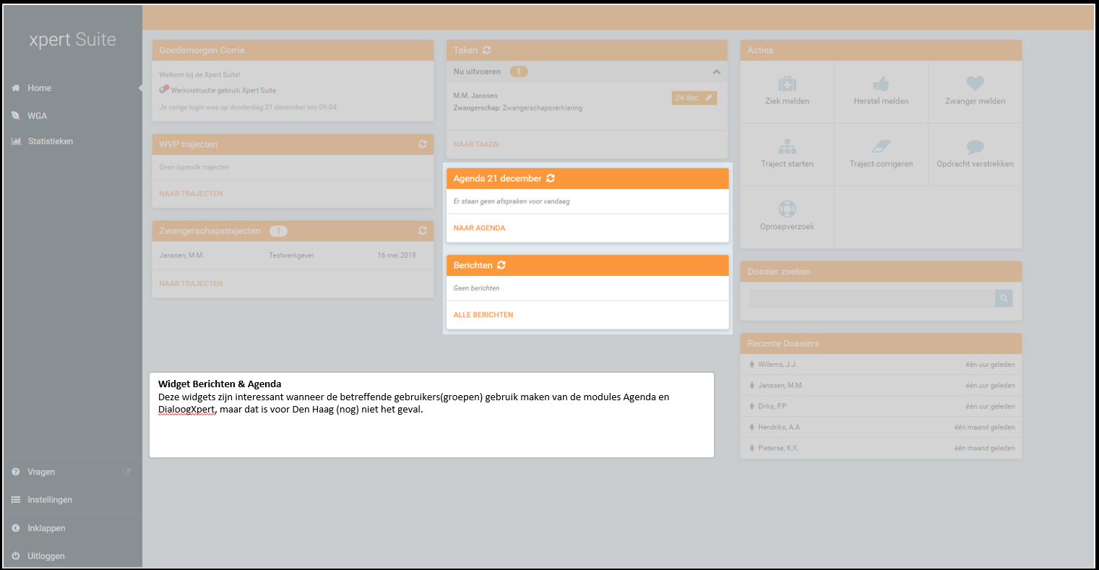Refresh the Agenda 21 december widget
The width and height of the screenshot is (1099, 570).
pos(551,178)
